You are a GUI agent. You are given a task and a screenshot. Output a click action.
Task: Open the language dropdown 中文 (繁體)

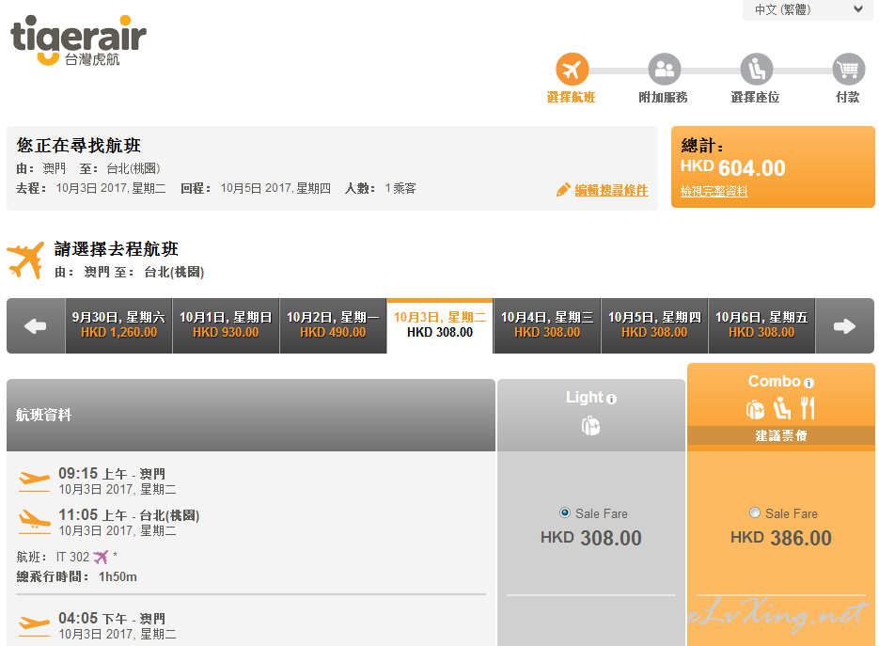click(x=808, y=9)
